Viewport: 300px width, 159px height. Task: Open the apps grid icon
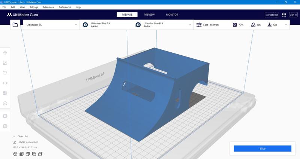(x=284, y=15)
